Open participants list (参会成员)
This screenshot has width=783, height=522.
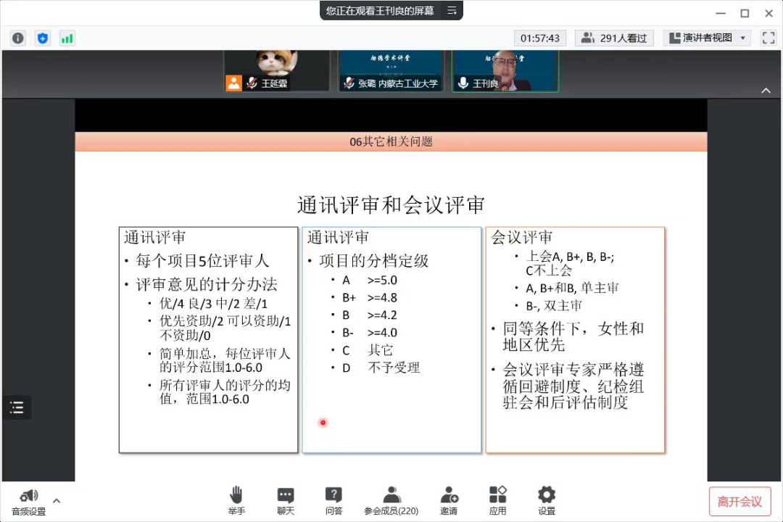point(391,500)
